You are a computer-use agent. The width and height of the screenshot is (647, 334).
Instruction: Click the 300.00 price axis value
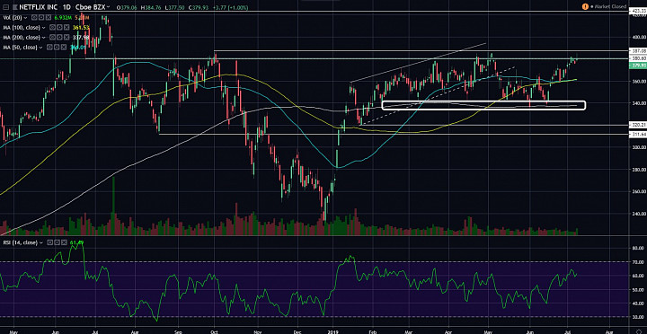click(x=638, y=147)
